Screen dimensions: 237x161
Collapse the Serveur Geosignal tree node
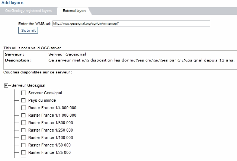pyautogui.click(x=6, y=85)
